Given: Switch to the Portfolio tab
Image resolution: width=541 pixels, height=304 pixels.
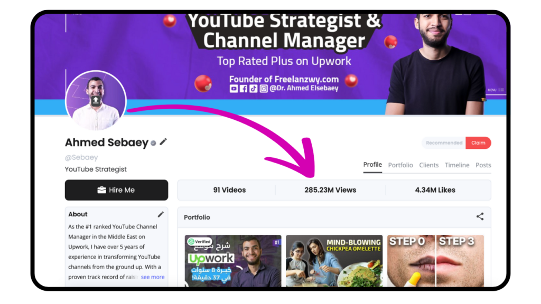Looking at the screenshot, I should click(x=400, y=165).
